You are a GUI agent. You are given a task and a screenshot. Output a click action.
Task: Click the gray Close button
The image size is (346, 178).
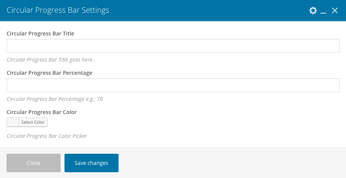pos(34,163)
